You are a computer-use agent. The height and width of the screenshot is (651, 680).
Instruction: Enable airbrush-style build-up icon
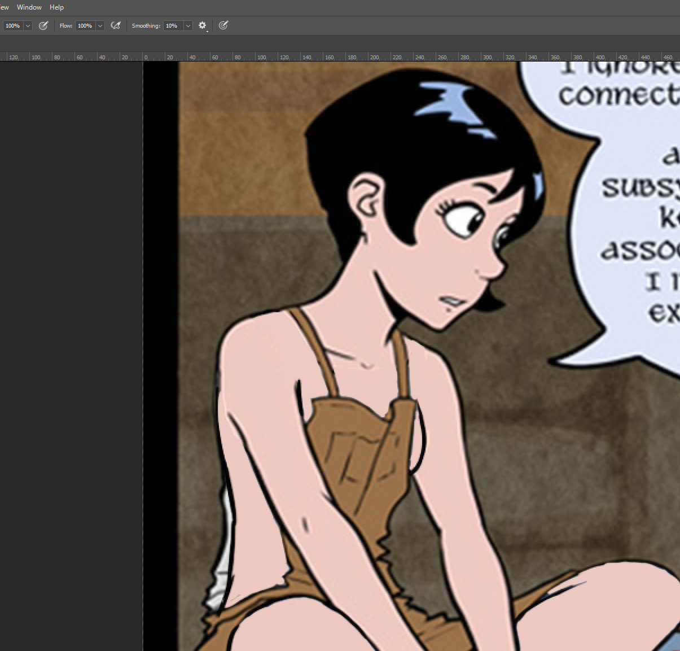[116, 25]
